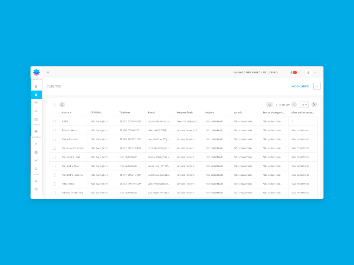Click the search magnifier above the table
354x265 pixels.
pyautogui.click(x=269, y=105)
